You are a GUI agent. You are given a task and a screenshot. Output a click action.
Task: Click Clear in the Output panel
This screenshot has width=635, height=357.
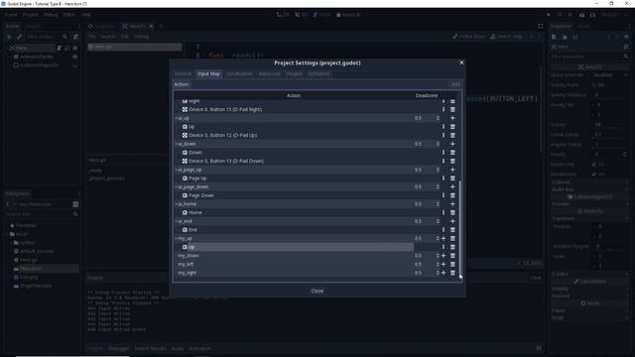pyautogui.click(x=536, y=278)
